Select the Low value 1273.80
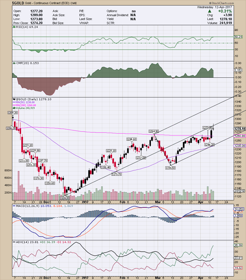The image size is (246, 280). click(36, 19)
